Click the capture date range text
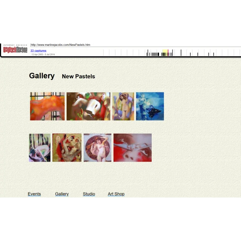Screen dimensions: 241x241 coord(43,55)
